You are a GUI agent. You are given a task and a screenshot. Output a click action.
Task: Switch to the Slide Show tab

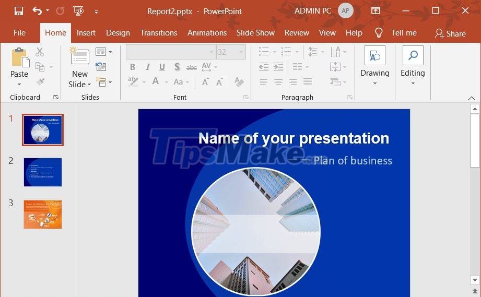[255, 33]
